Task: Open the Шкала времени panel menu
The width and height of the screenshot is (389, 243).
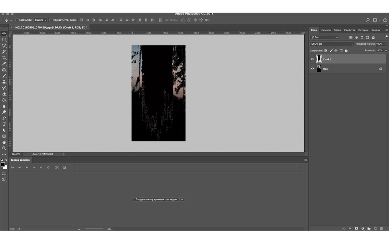Action: point(305,160)
